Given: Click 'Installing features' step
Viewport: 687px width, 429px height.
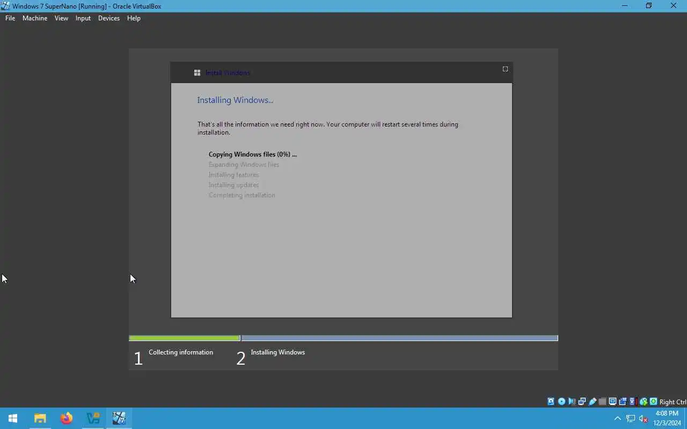Looking at the screenshot, I should click(233, 175).
